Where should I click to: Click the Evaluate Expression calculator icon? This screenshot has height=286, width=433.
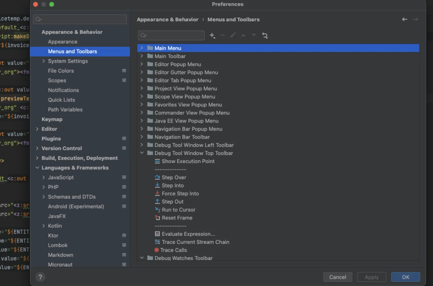click(x=157, y=234)
